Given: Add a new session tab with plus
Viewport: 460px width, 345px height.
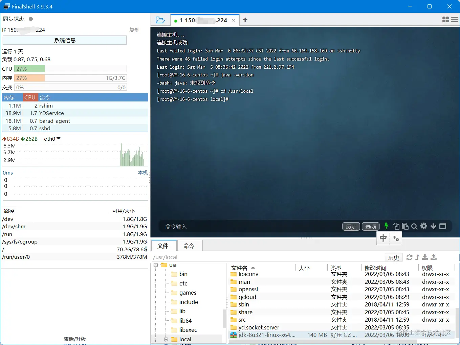Looking at the screenshot, I should click(245, 20).
